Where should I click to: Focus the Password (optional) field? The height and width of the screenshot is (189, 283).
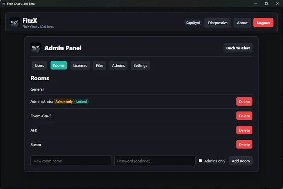pos(155,161)
